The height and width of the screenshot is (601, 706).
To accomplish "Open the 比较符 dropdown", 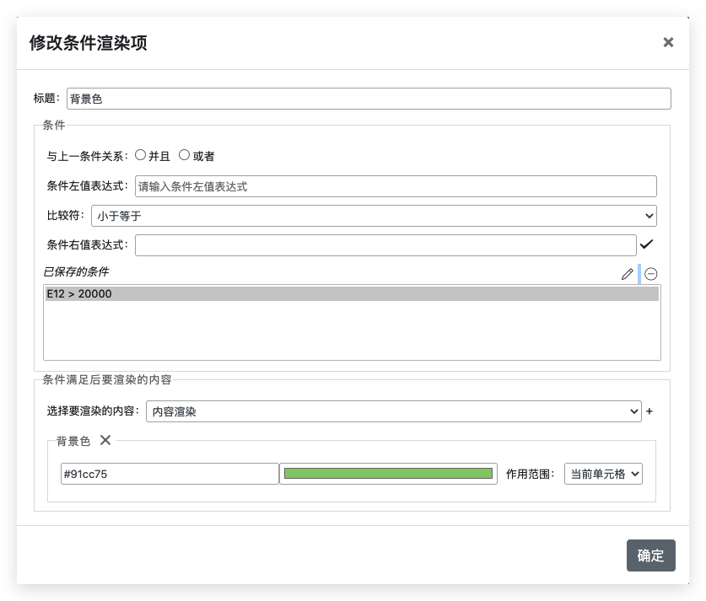I will pos(374,216).
